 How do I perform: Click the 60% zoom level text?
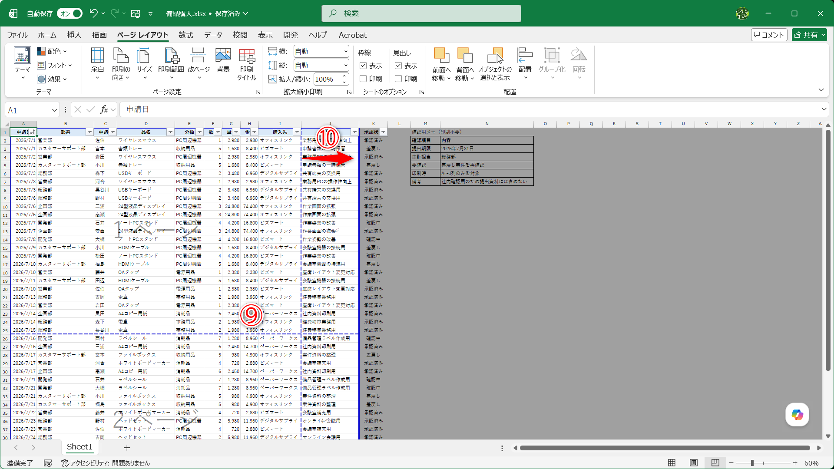coord(811,463)
